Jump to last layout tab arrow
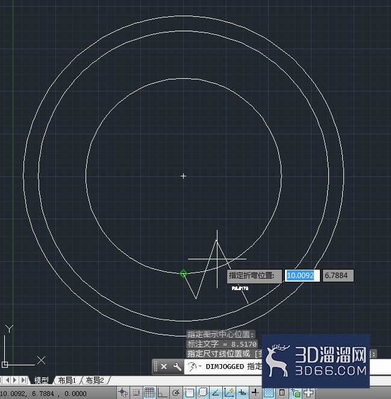Viewport: 391px width, 399px height. click(x=23, y=380)
